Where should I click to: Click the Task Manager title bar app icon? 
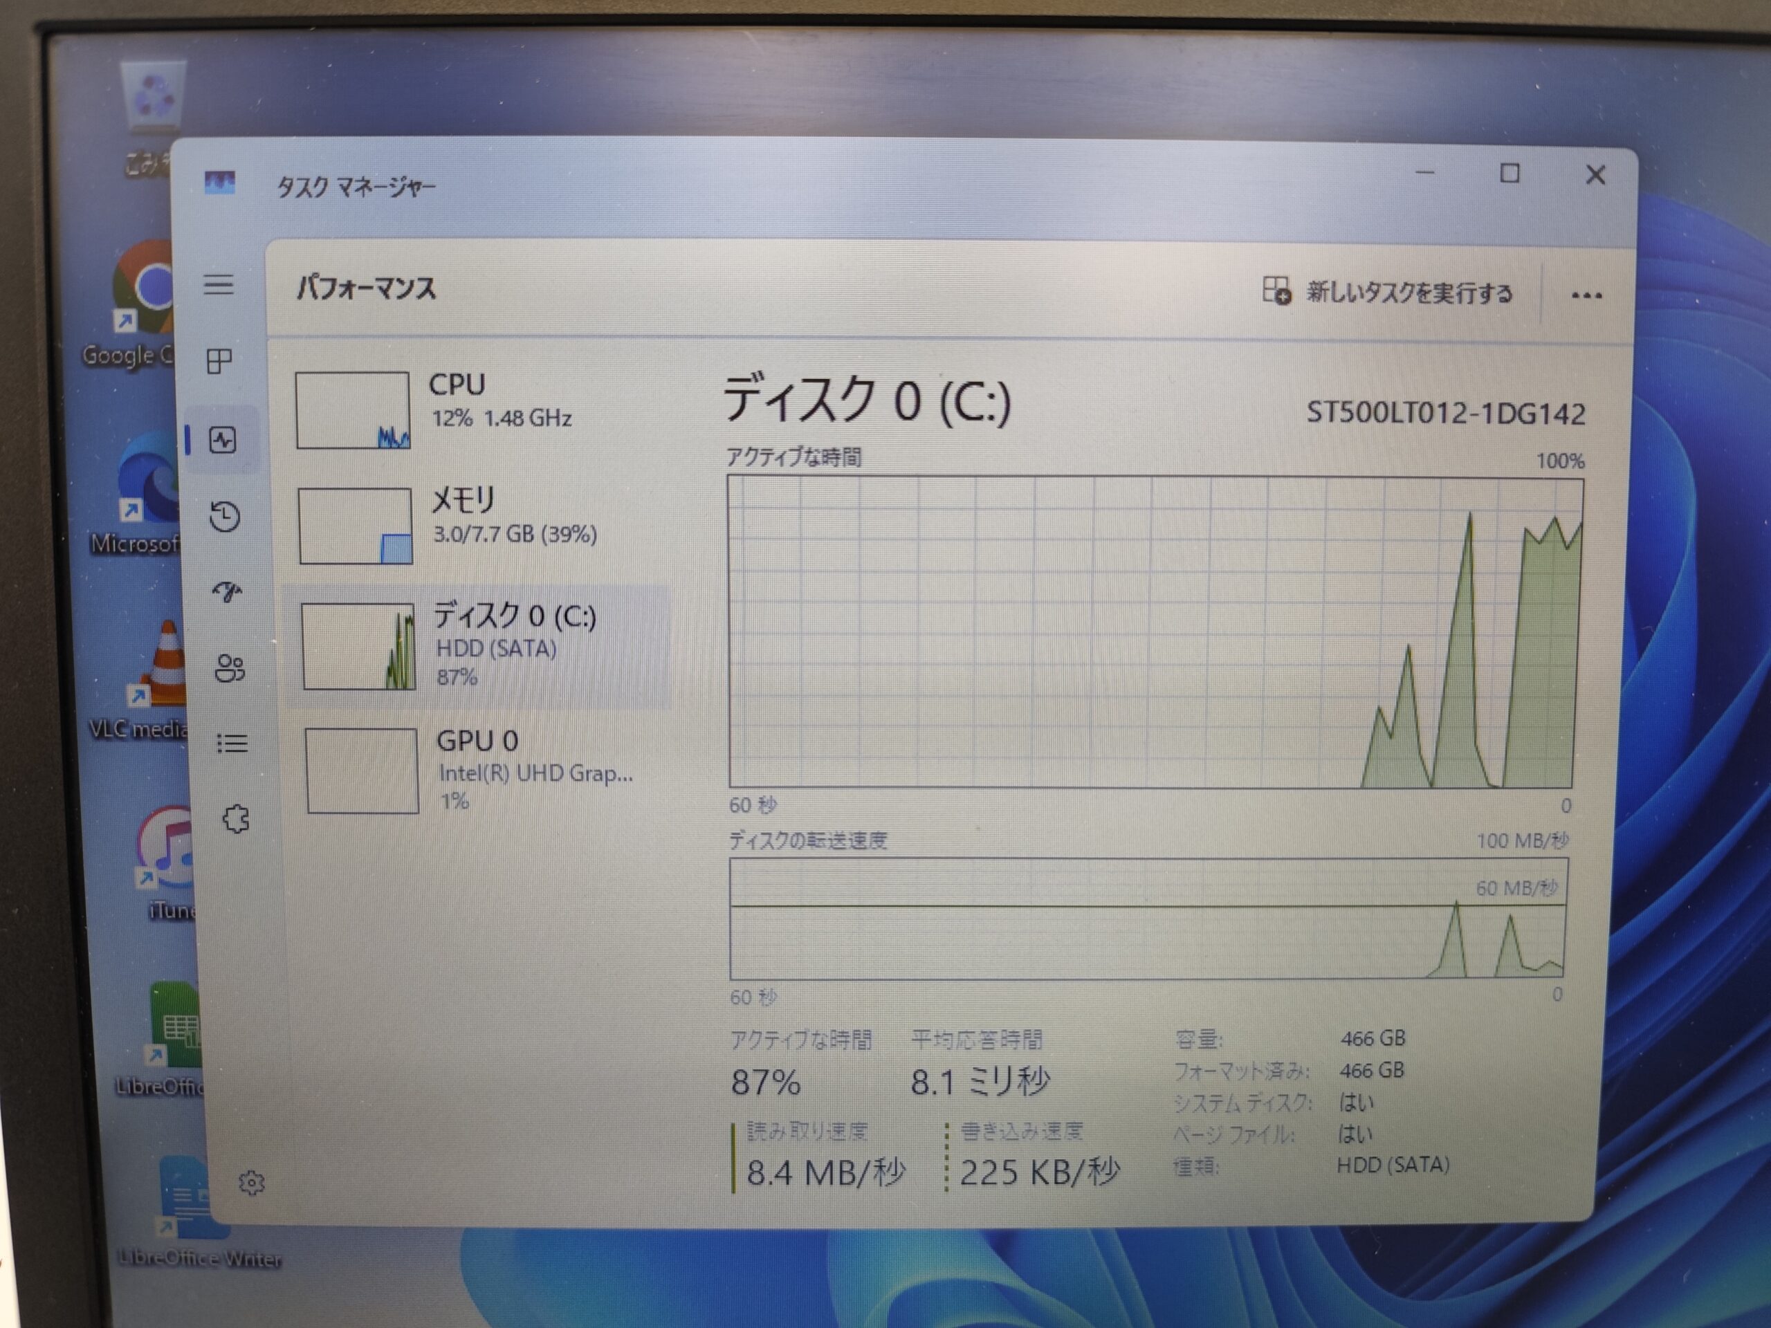[219, 183]
